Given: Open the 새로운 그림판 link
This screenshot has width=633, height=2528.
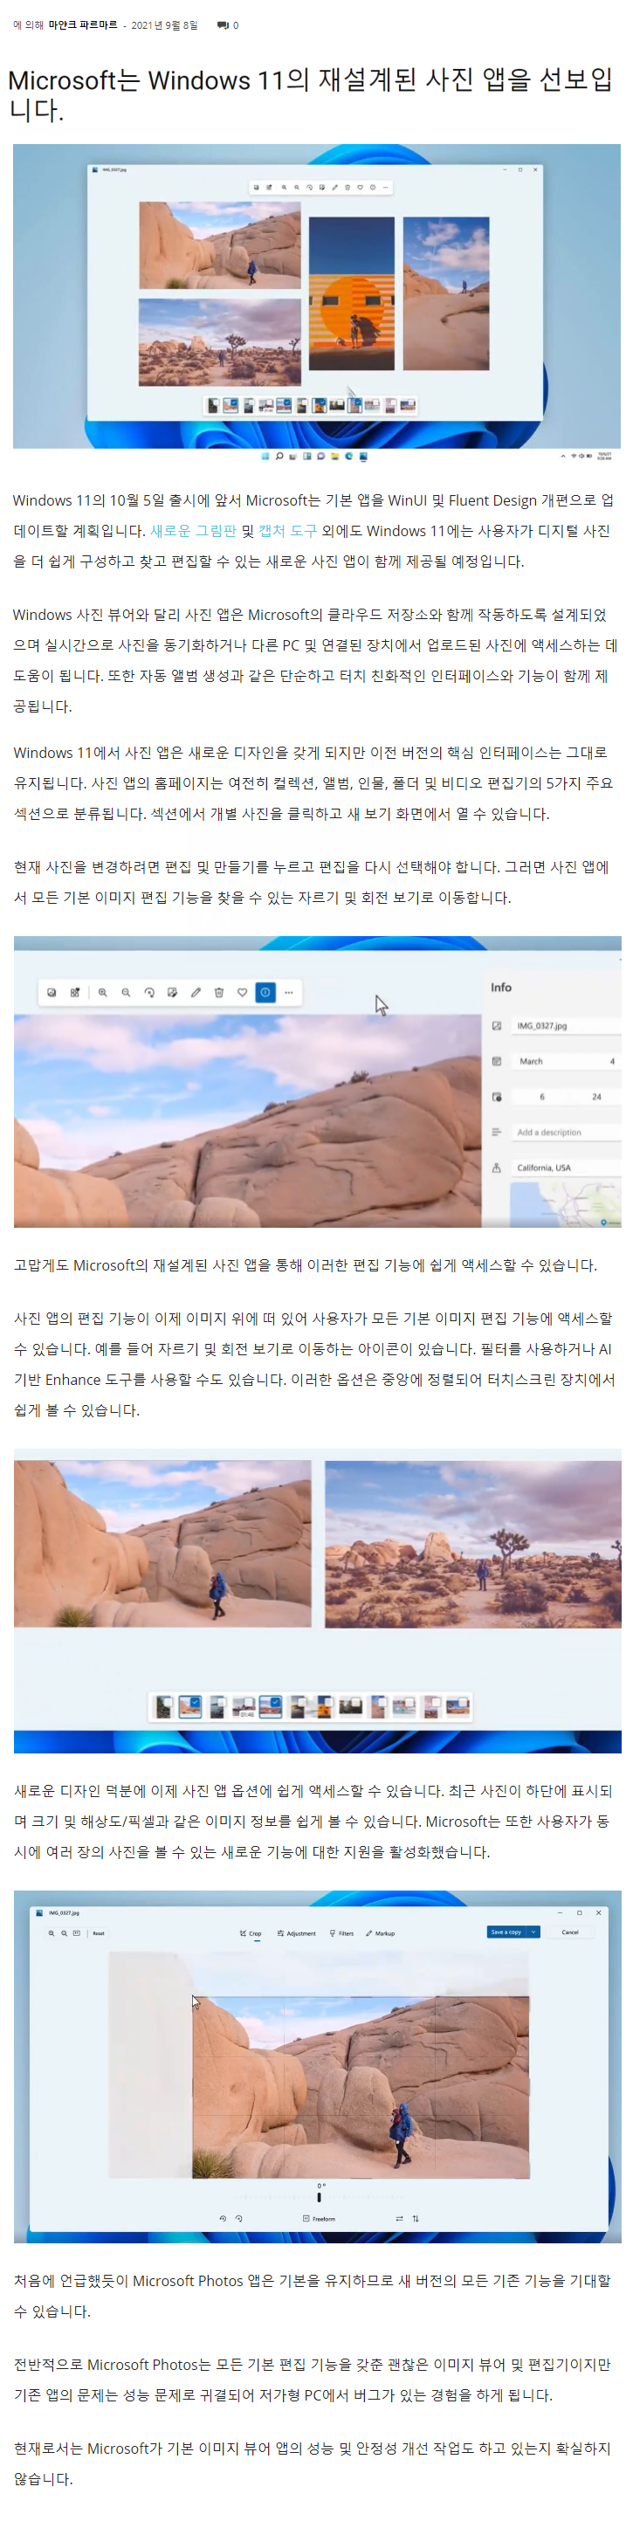Looking at the screenshot, I should (193, 531).
